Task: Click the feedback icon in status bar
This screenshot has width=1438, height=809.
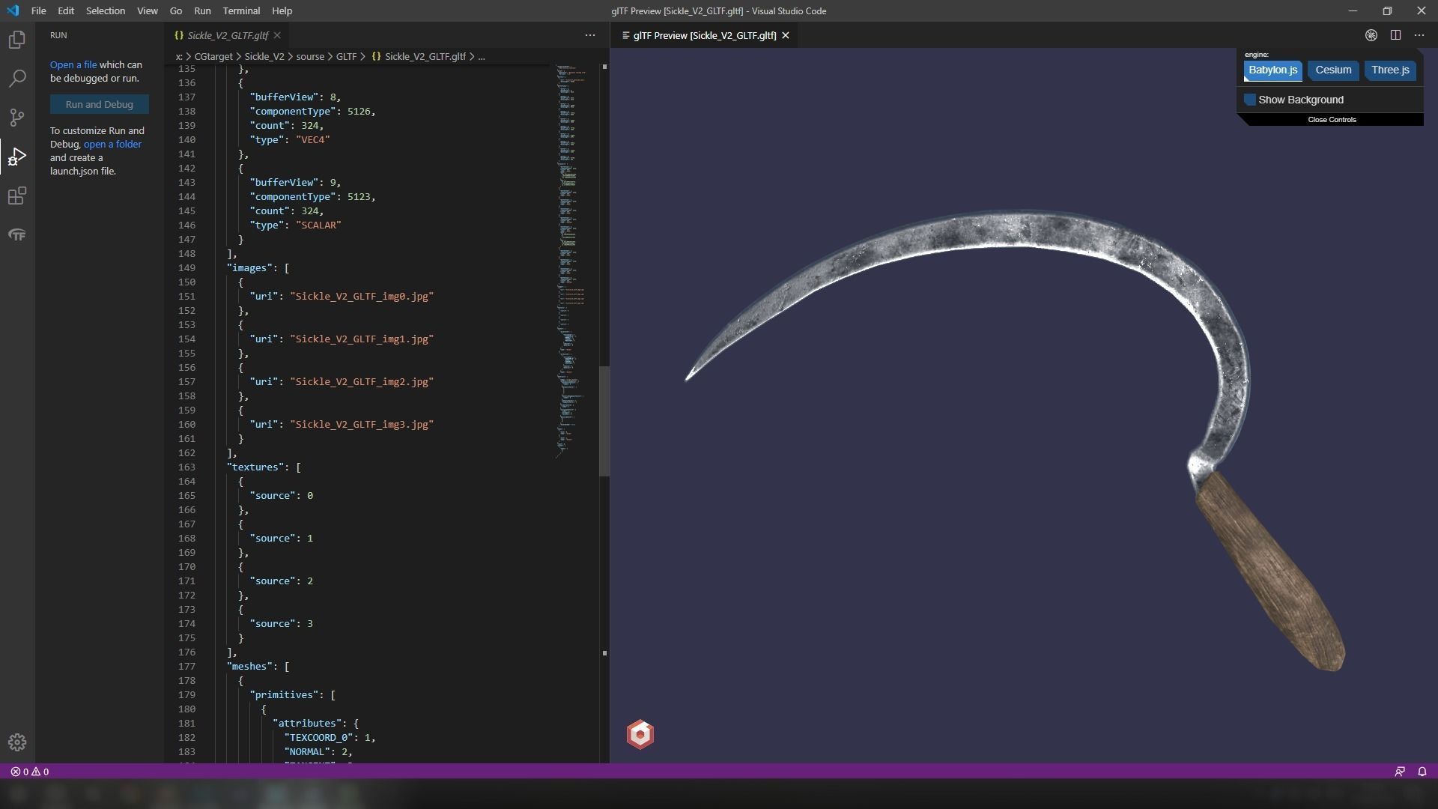Action: pyautogui.click(x=1399, y=772)
